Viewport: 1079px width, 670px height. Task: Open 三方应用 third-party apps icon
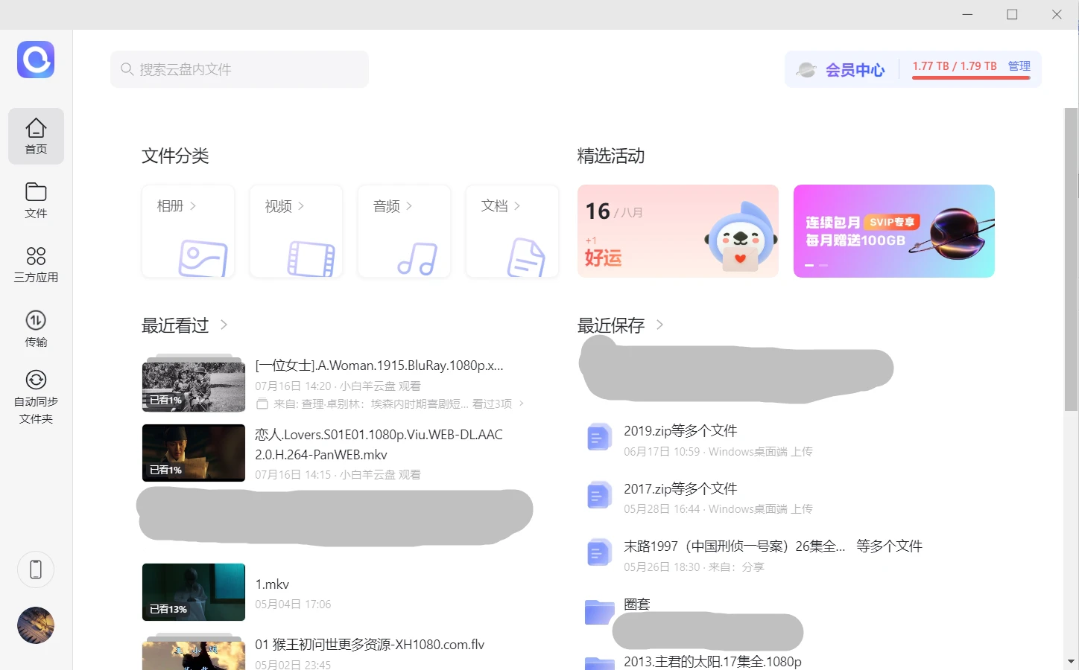[36, 265]
